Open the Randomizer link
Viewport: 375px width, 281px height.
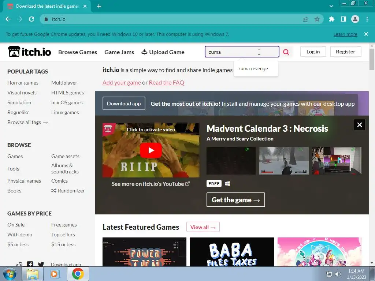tap(68, 191)
